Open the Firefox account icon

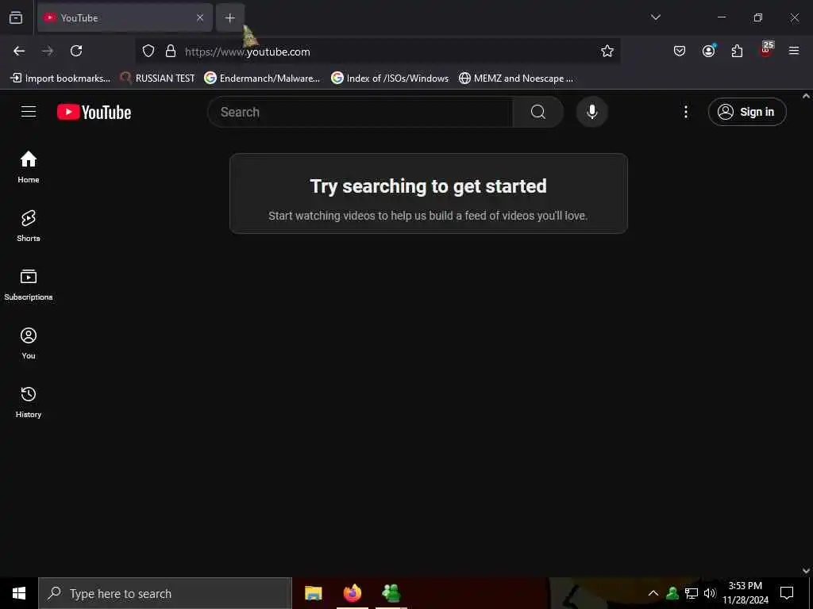click(708, 51)
